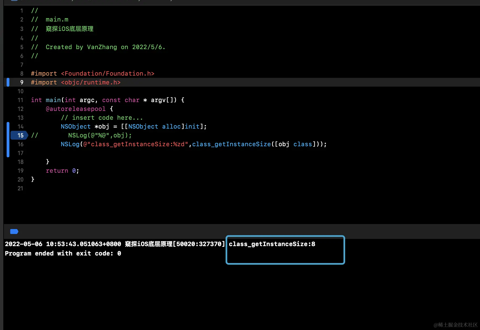Click the commented NSLog(@"%@",obj) line
480x330 pixels.
point(81,135)
